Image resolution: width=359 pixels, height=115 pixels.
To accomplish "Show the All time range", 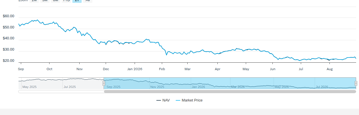I will [88, 1].
